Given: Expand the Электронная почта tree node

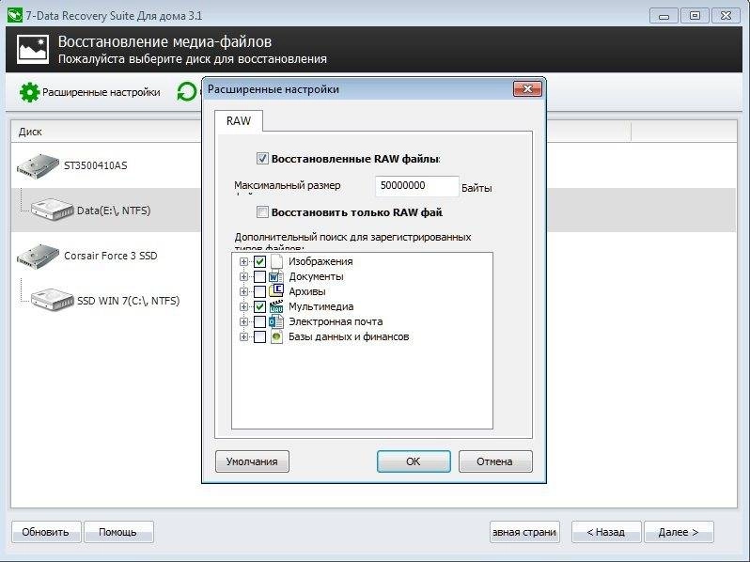Looking at the screenshot, I should [x=243, y=321].
